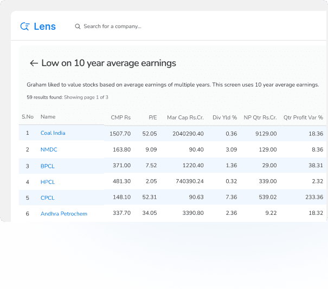Click NMDC dividend yield 3.09

(231, 149)
